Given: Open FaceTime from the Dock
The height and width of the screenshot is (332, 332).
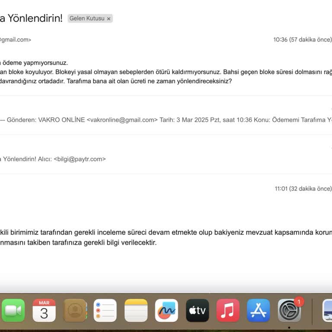Looking at the screenshot, I should [x=13, y=310].
